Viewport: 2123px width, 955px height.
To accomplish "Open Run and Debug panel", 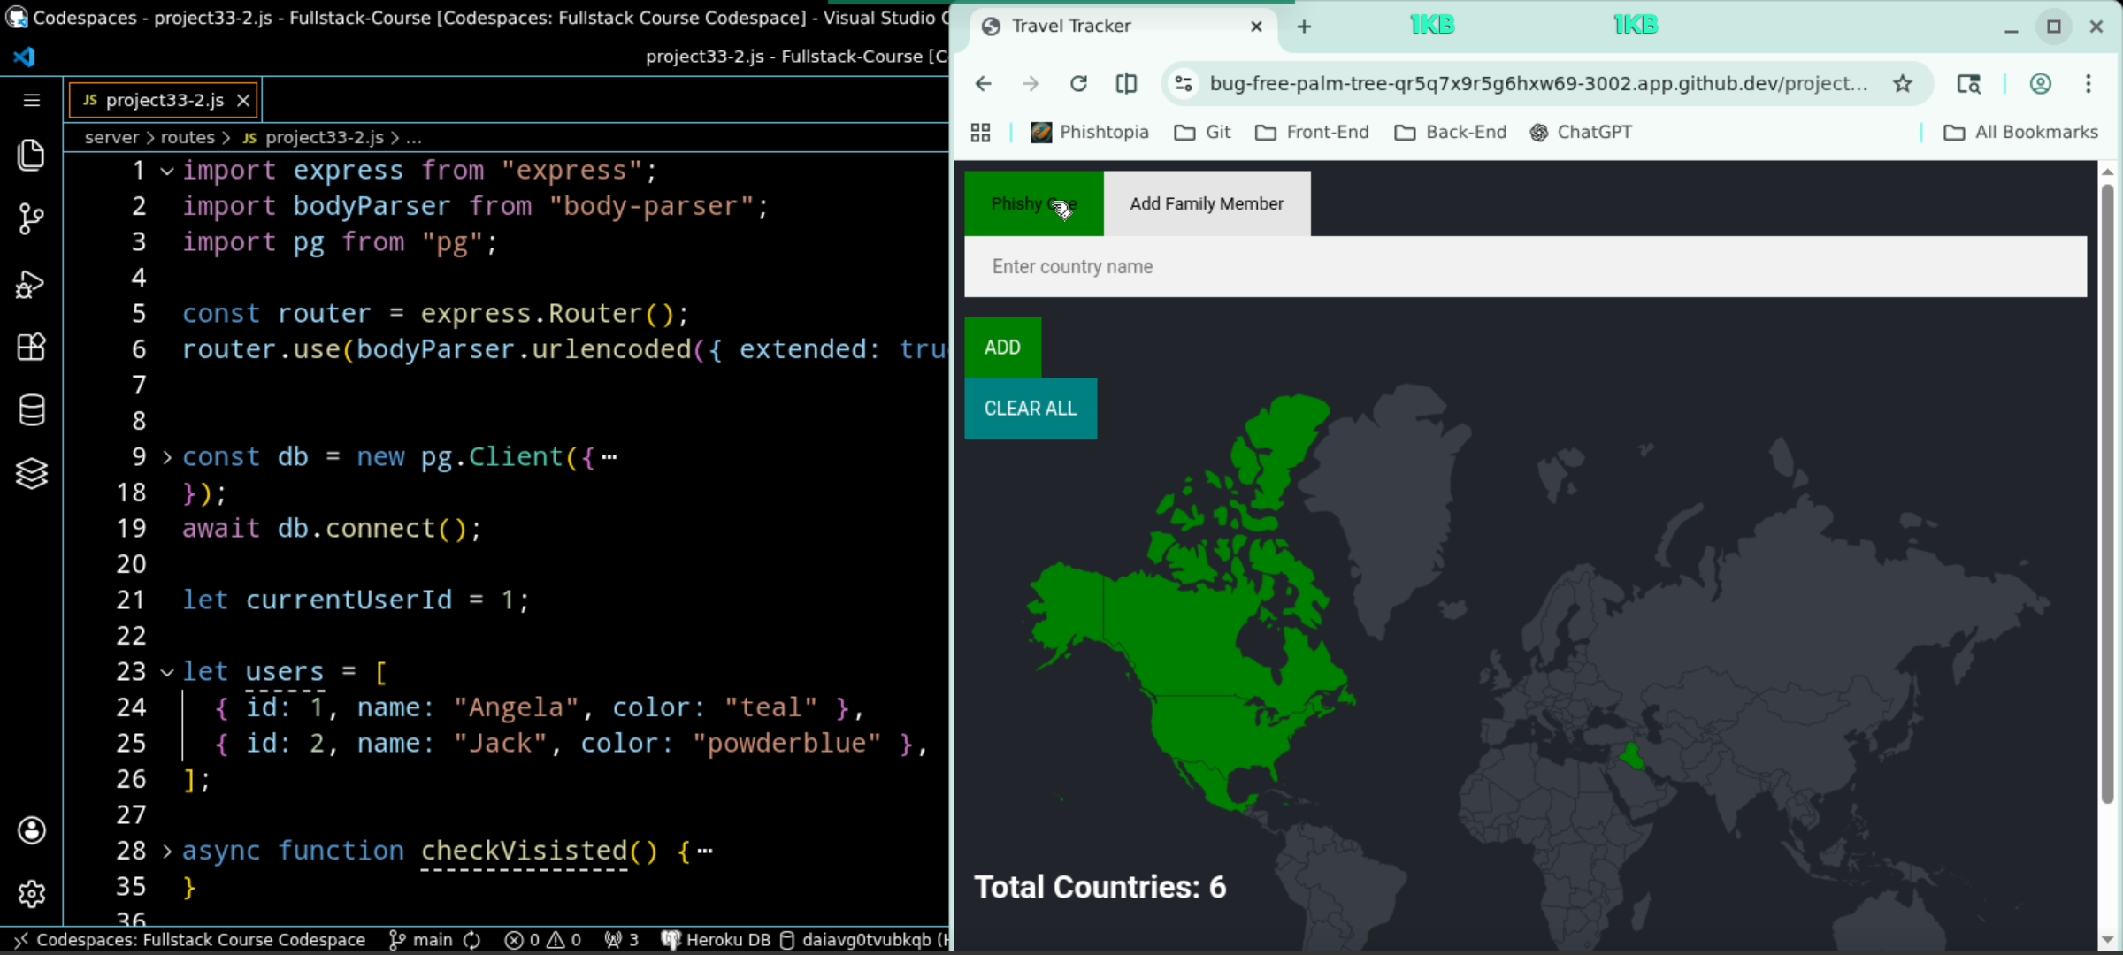I will pyautogui.click(x=31, y=284).
